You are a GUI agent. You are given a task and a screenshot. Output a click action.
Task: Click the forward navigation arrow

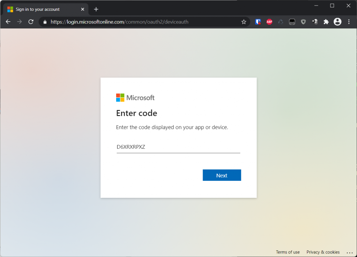(x=20, y=22)
